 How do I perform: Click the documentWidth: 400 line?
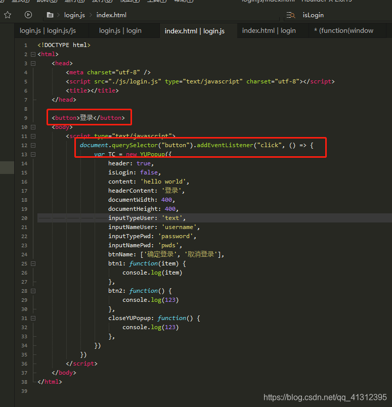(x=142, y=200)
